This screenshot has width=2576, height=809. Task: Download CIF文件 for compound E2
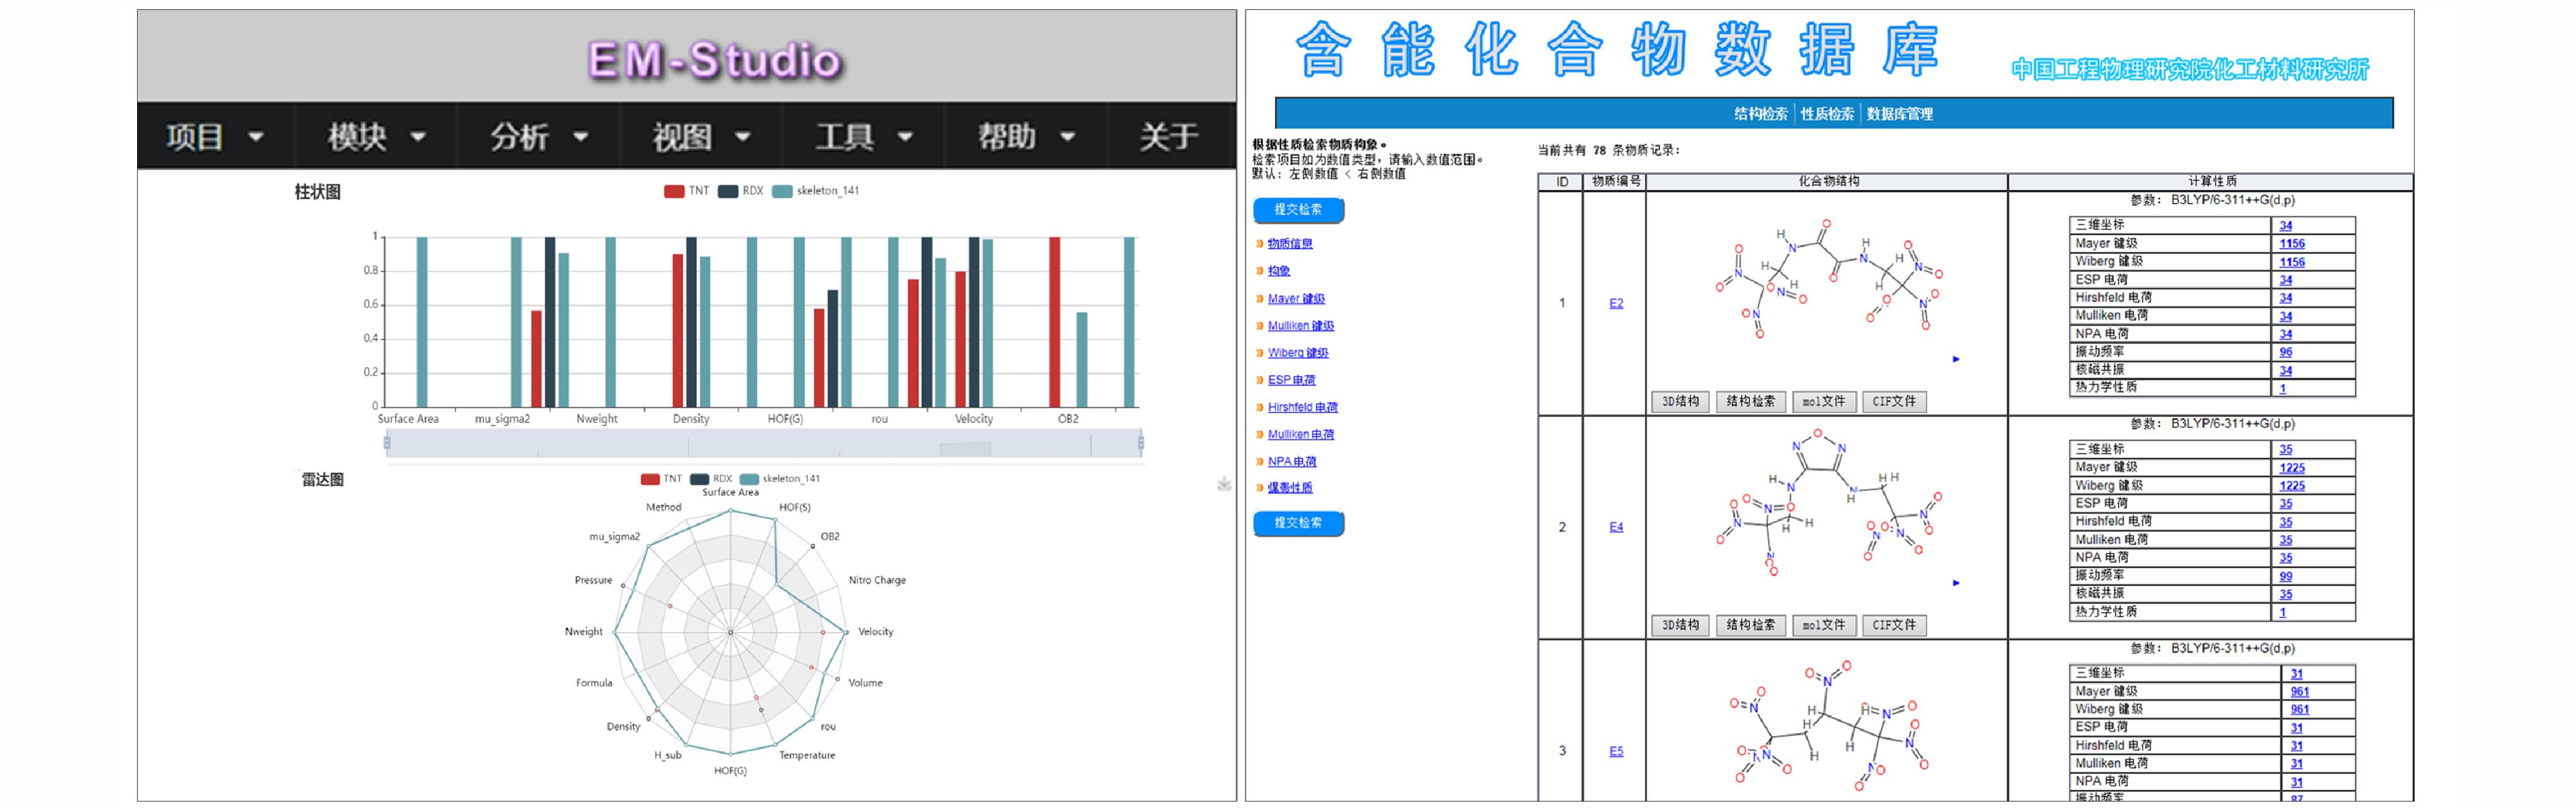pyautogui.click(x=1894, y=402)
